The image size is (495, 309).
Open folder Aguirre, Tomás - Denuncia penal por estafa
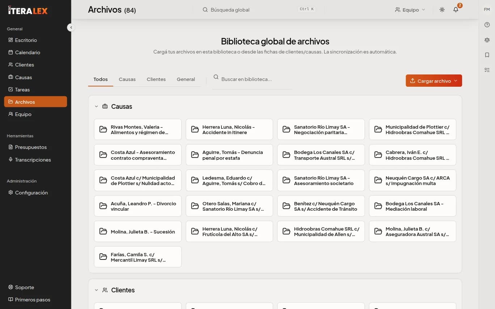229,155
